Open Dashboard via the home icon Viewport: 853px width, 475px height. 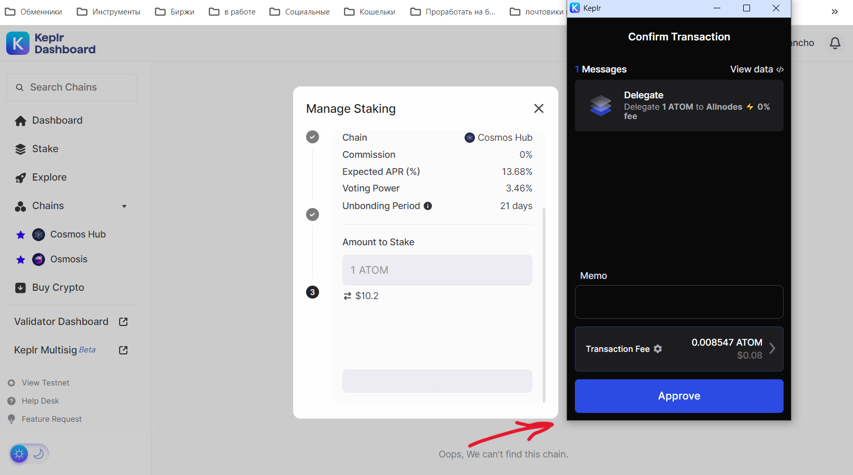pyautogui.click(x=21, y=121)
